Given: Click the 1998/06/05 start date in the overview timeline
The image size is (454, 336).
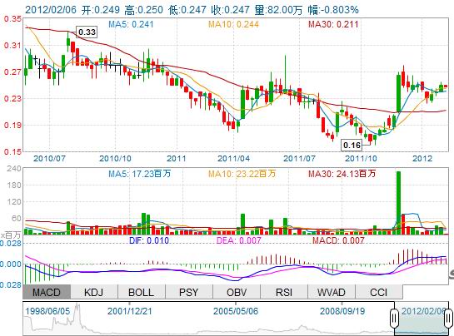Looking at the screenshot, I should point(47,311).
